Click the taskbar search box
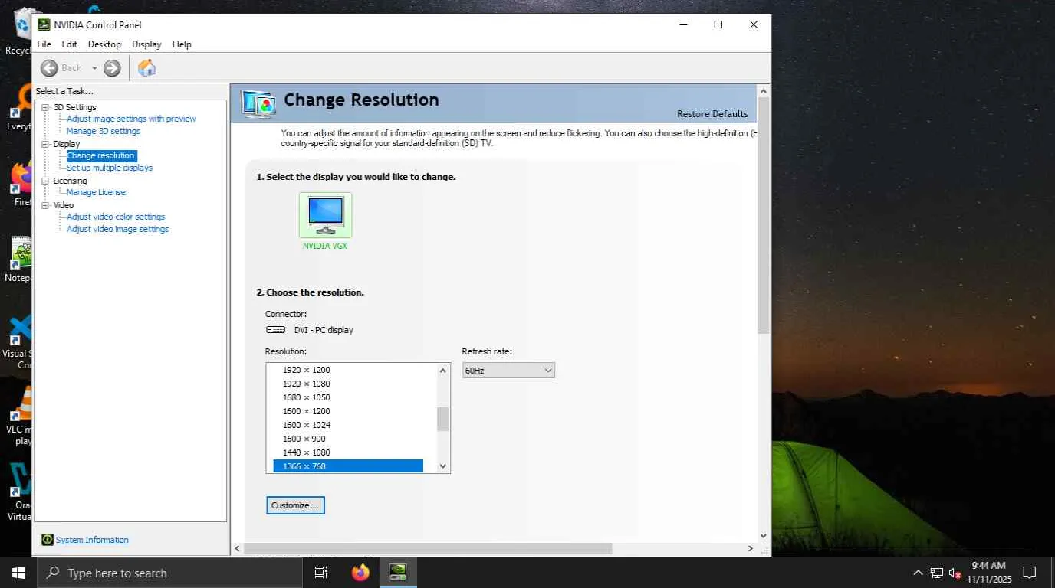Viewport: 1055px width, 588px height. [x=169, y=573]
